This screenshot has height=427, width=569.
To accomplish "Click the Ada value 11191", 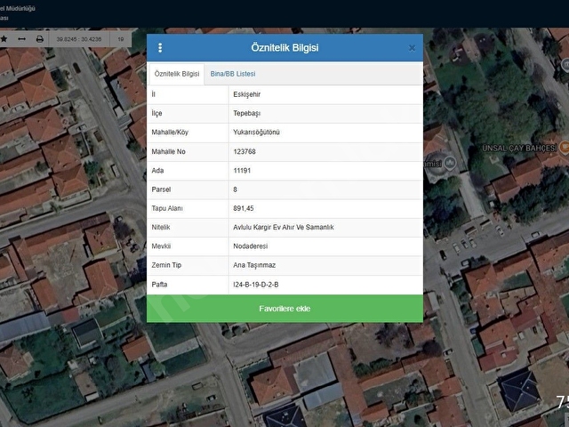I will coord(242,170).
